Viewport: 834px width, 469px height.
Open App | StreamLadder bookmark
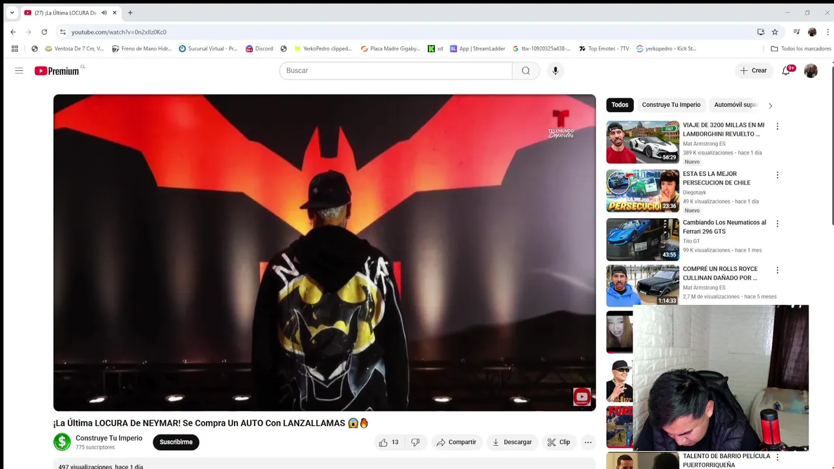pos(478,48)
